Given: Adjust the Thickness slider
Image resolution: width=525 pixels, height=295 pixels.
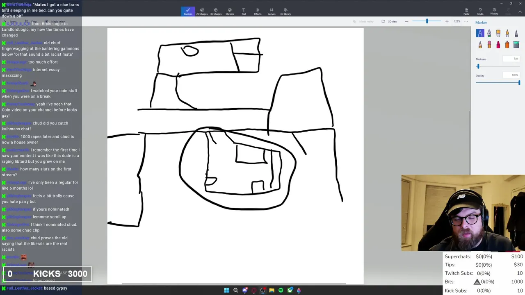Looking at the screenshot, I should [498, 66].
